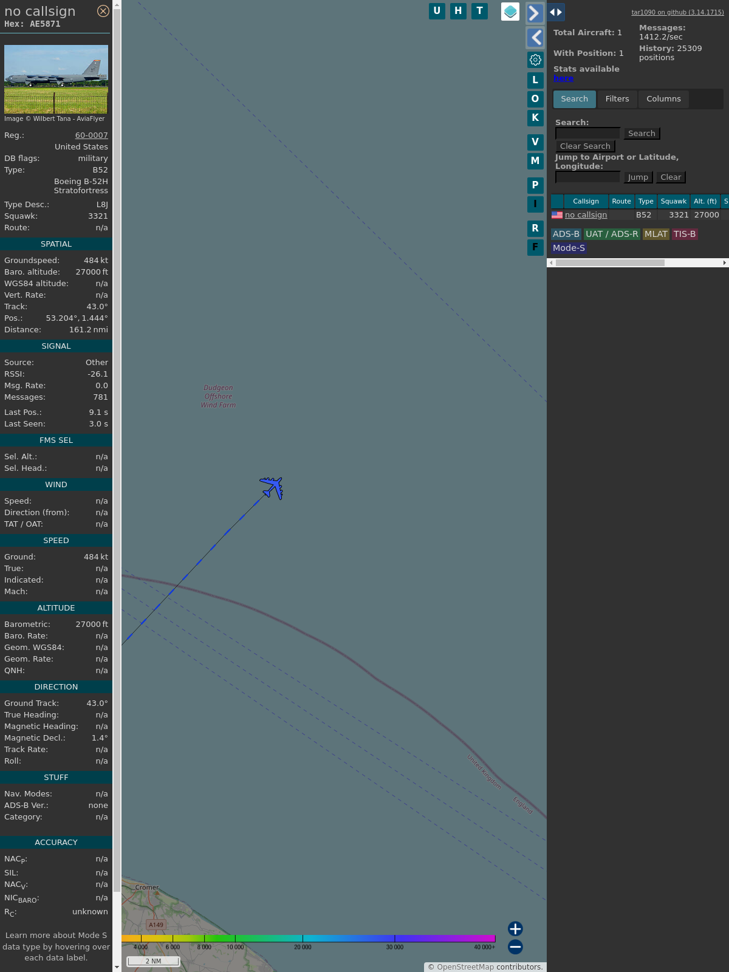The image size is (729, 972).
Task: Click the FMS SEL section header
Action: point(56,440)
